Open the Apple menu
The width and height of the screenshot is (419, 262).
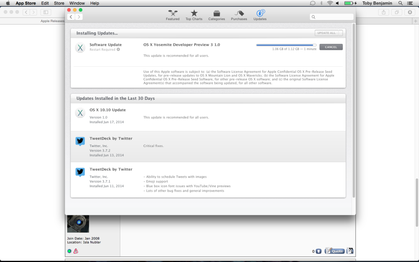click(x=8, y=3)
